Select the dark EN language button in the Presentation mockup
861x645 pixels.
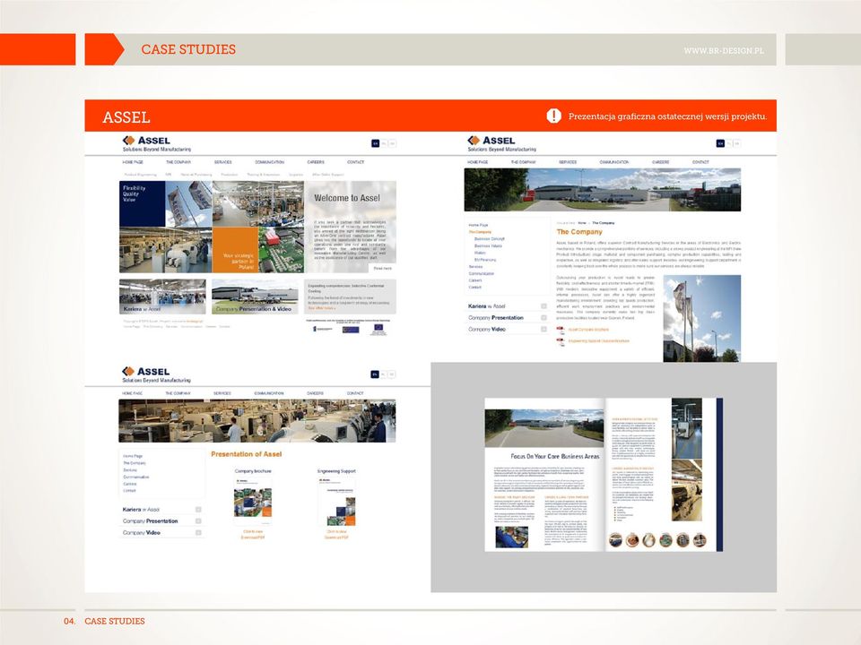click(375, 374)
